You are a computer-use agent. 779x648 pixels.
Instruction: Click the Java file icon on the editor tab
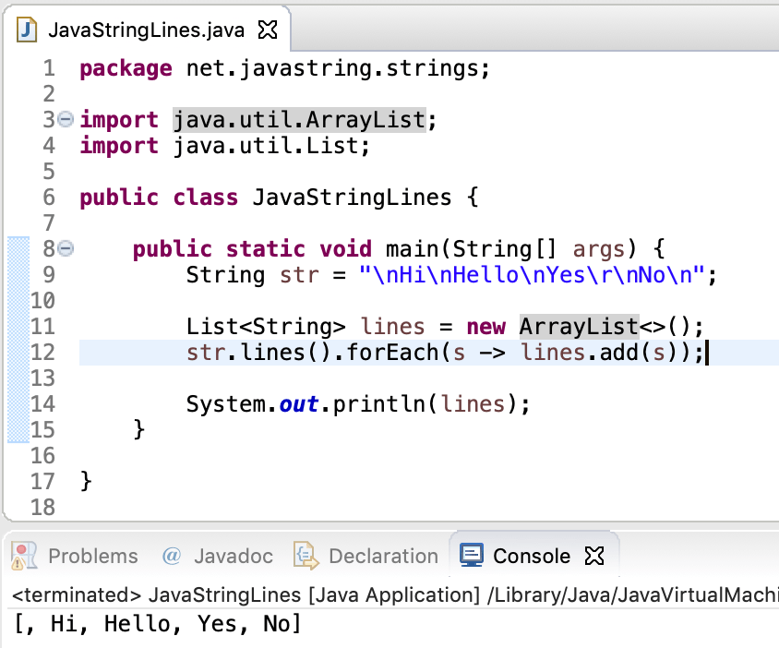tap(26, 29)
